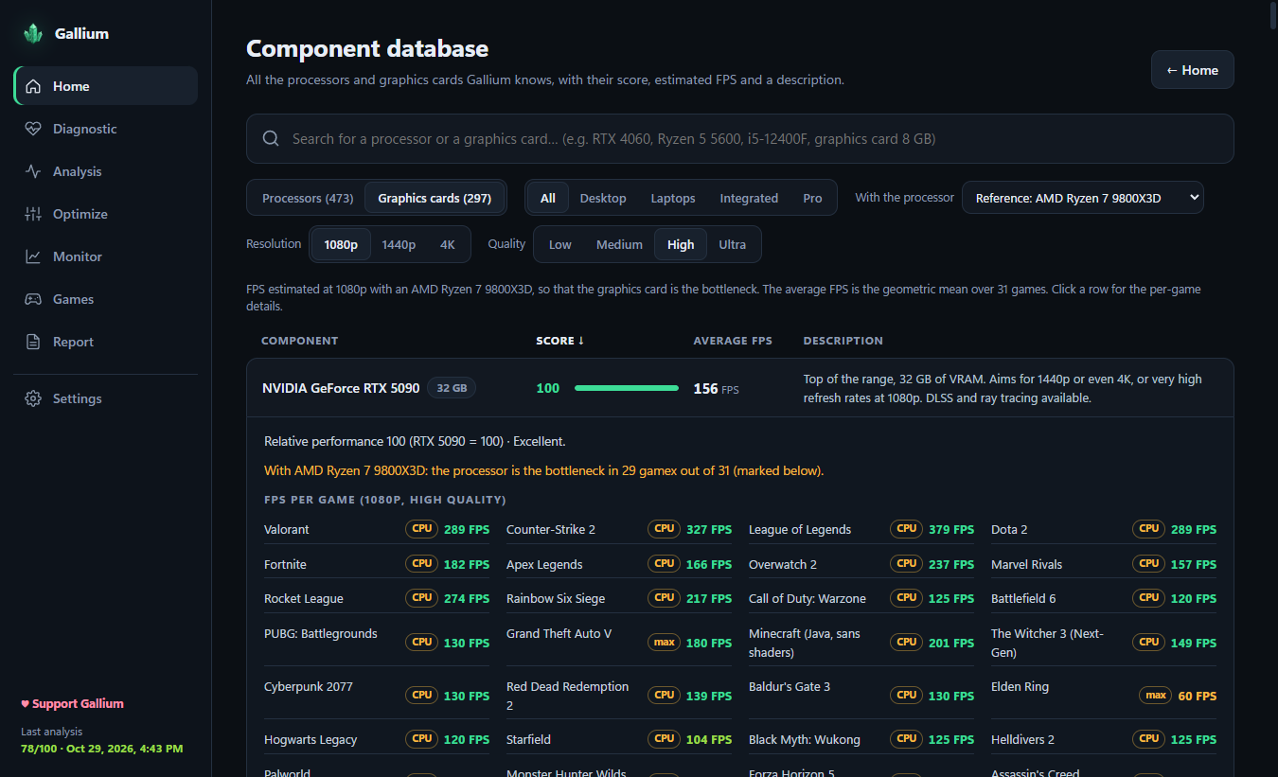
Task: Set resolution to 4K
Action: pos(448,244)
